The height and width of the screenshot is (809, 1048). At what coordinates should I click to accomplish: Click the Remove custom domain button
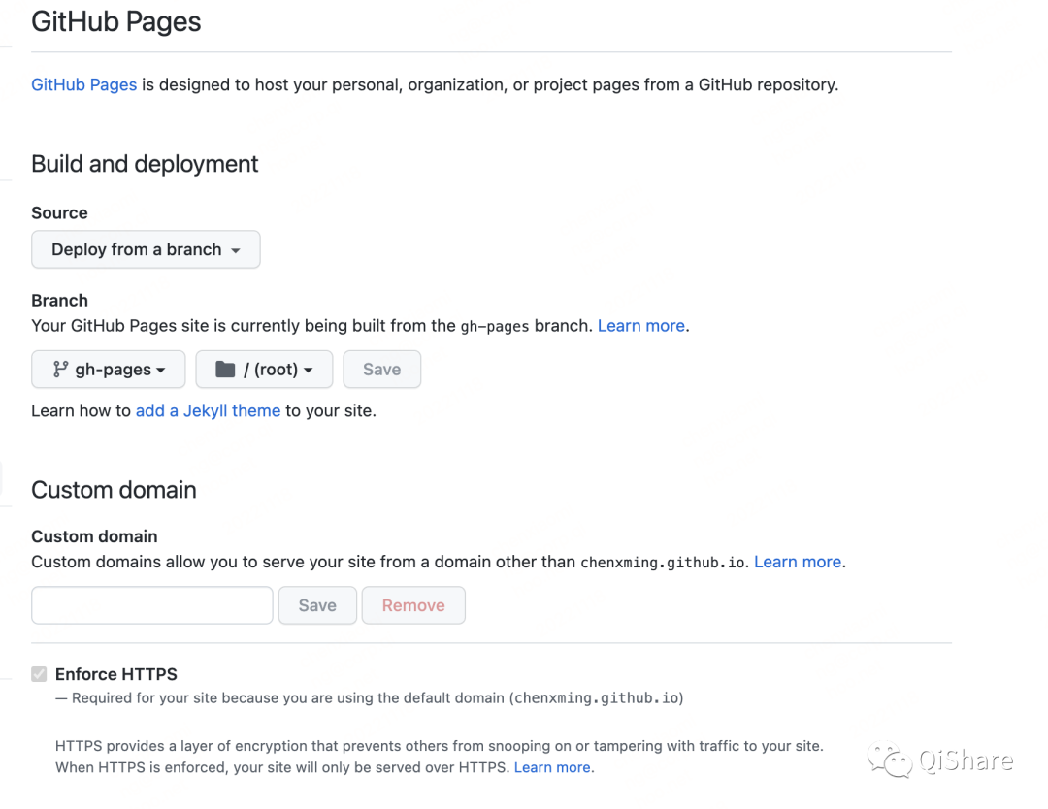point(413,604)
